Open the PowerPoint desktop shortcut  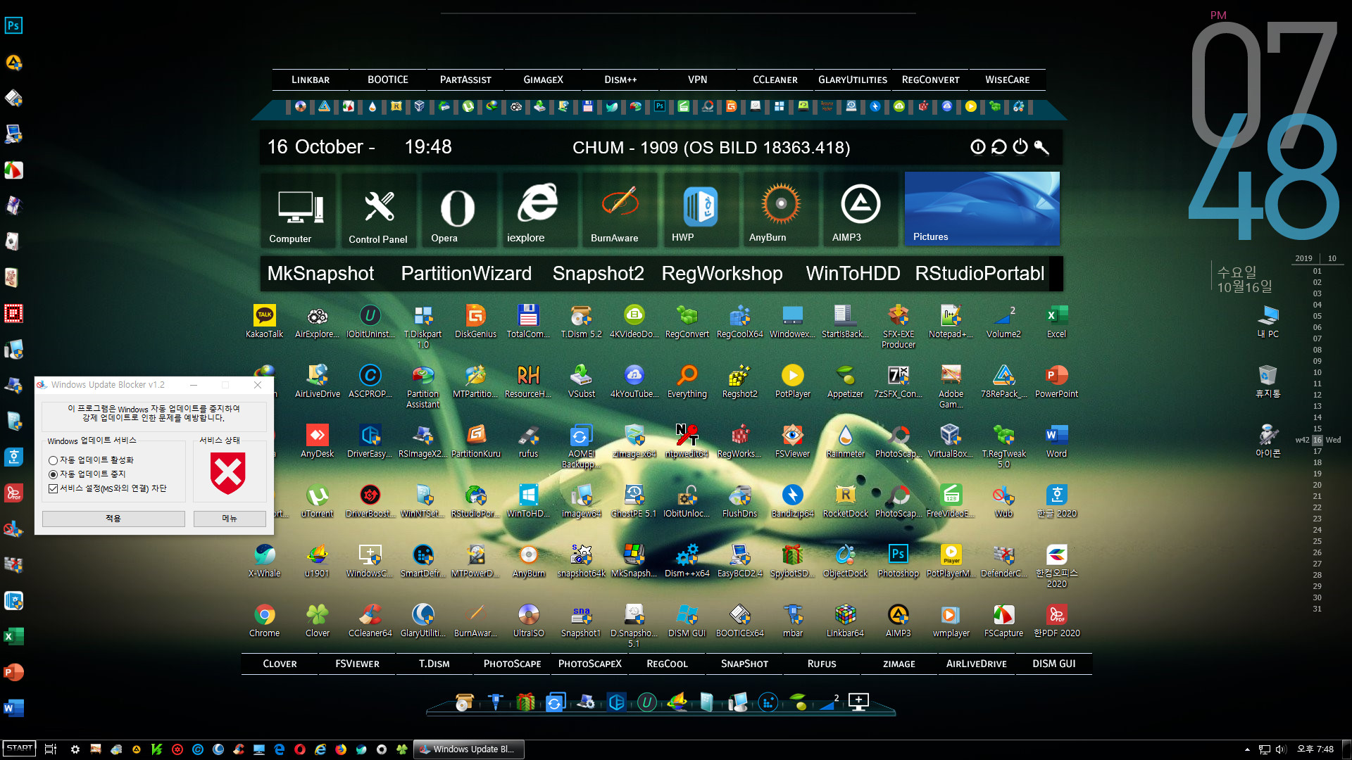pyautogui.click(x=1056, y=381)
